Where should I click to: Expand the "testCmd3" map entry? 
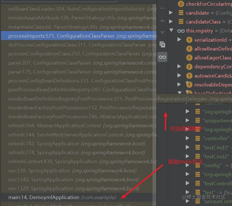(187, 147)
